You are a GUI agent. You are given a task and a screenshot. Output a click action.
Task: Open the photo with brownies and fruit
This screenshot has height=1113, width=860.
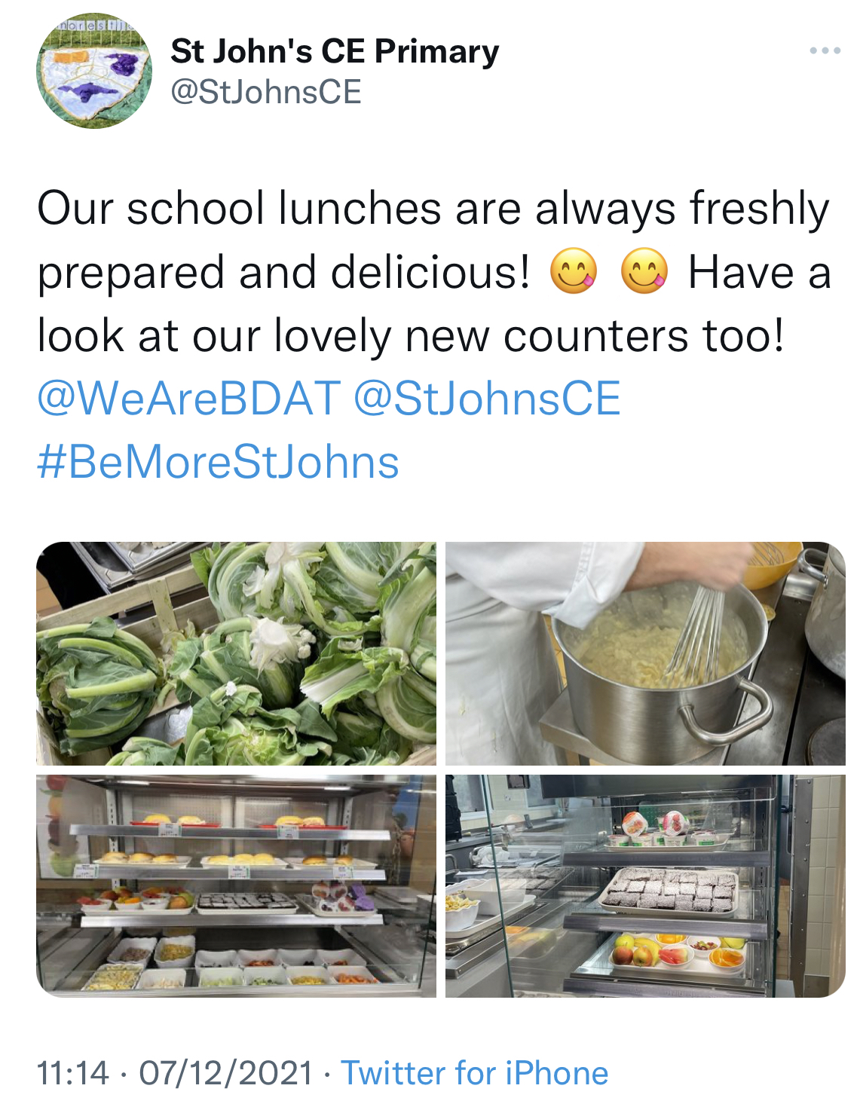[x=645, y=885]
